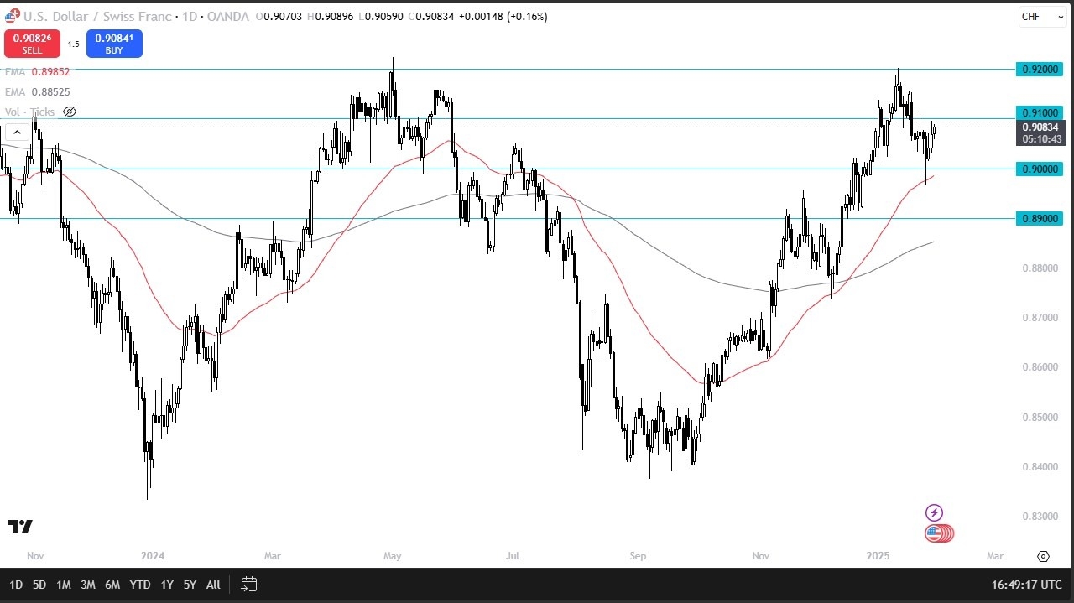The height and width of the screenshot is (603, 1074).
Task: Open the timezone settings icon near Mar
Action: 1043,555
